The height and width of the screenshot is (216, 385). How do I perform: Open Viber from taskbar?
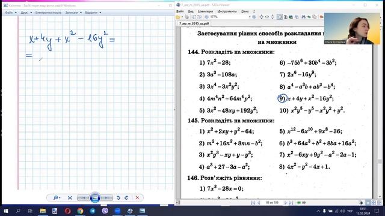[105, 211]
